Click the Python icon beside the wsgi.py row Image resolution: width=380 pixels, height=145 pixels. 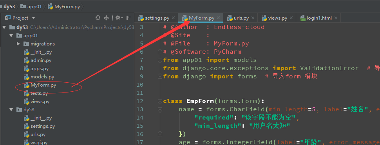(26, 143)
